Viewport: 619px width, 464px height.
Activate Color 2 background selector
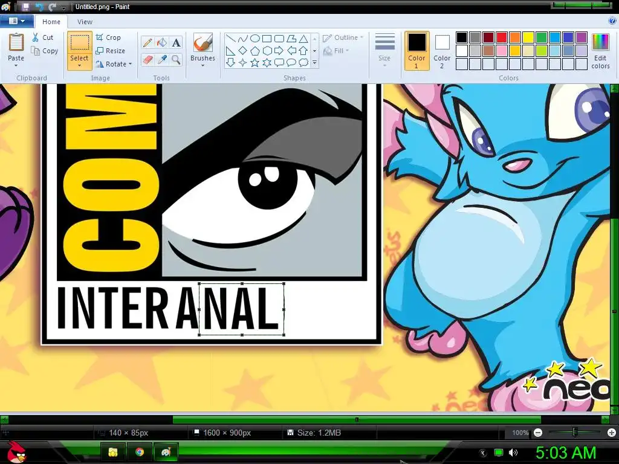pos(442,51)
